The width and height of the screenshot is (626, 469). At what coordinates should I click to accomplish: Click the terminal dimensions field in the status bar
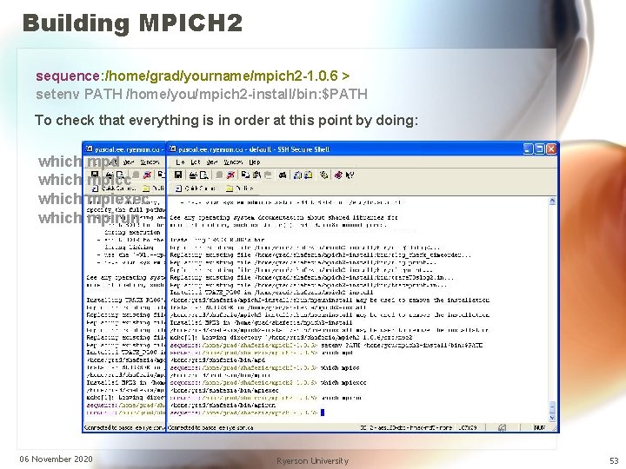[x=468, y=427]
